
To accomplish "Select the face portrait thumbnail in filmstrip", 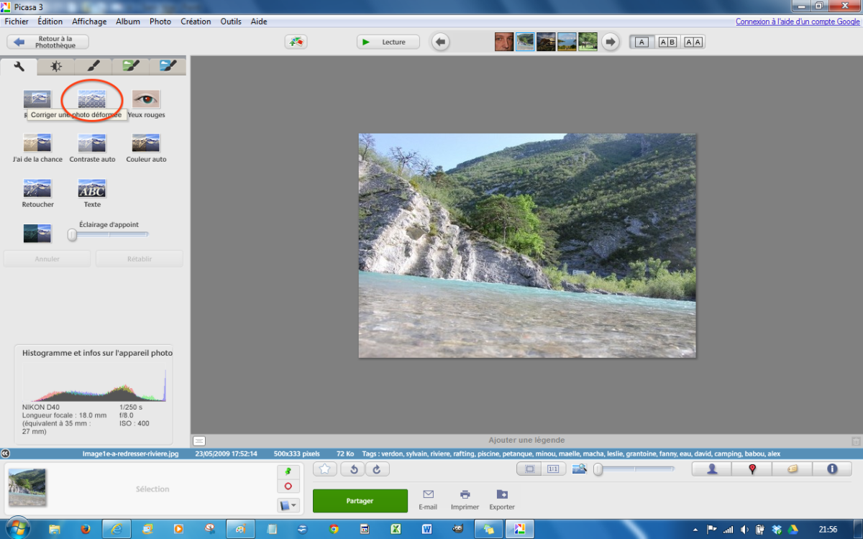I will coord(504,42).
